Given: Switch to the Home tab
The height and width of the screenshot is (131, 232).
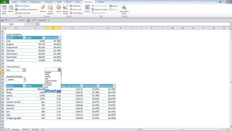Looking at the screenshot, I should (x=14, y=2).
